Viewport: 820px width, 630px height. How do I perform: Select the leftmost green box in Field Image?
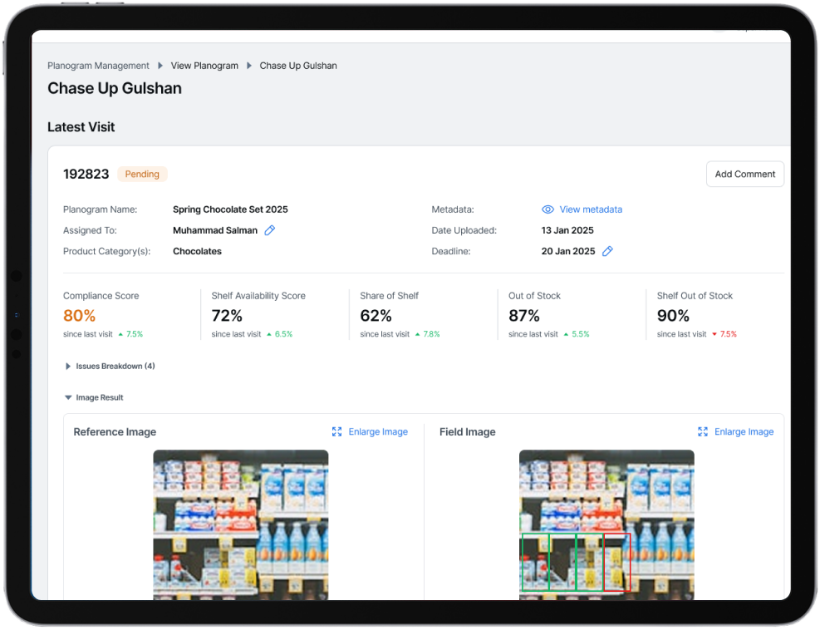coord(534,563)
